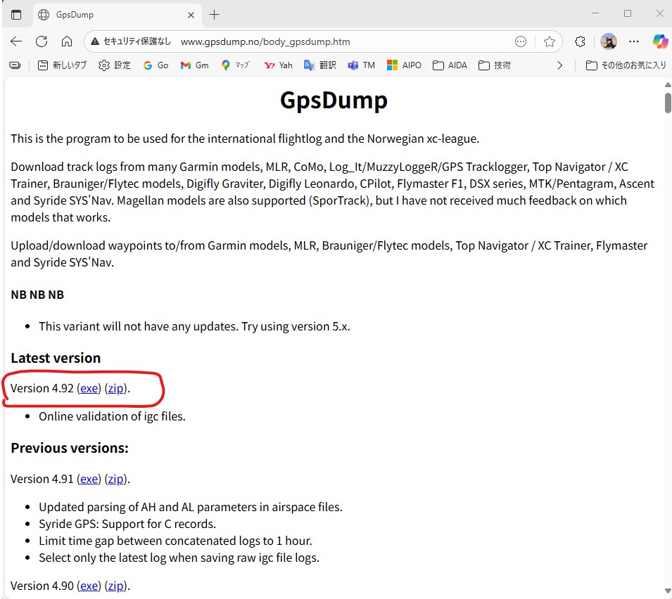Screen dimensions: 672x599
Task: Open the user profile avatar
Action: pos(608,41)
